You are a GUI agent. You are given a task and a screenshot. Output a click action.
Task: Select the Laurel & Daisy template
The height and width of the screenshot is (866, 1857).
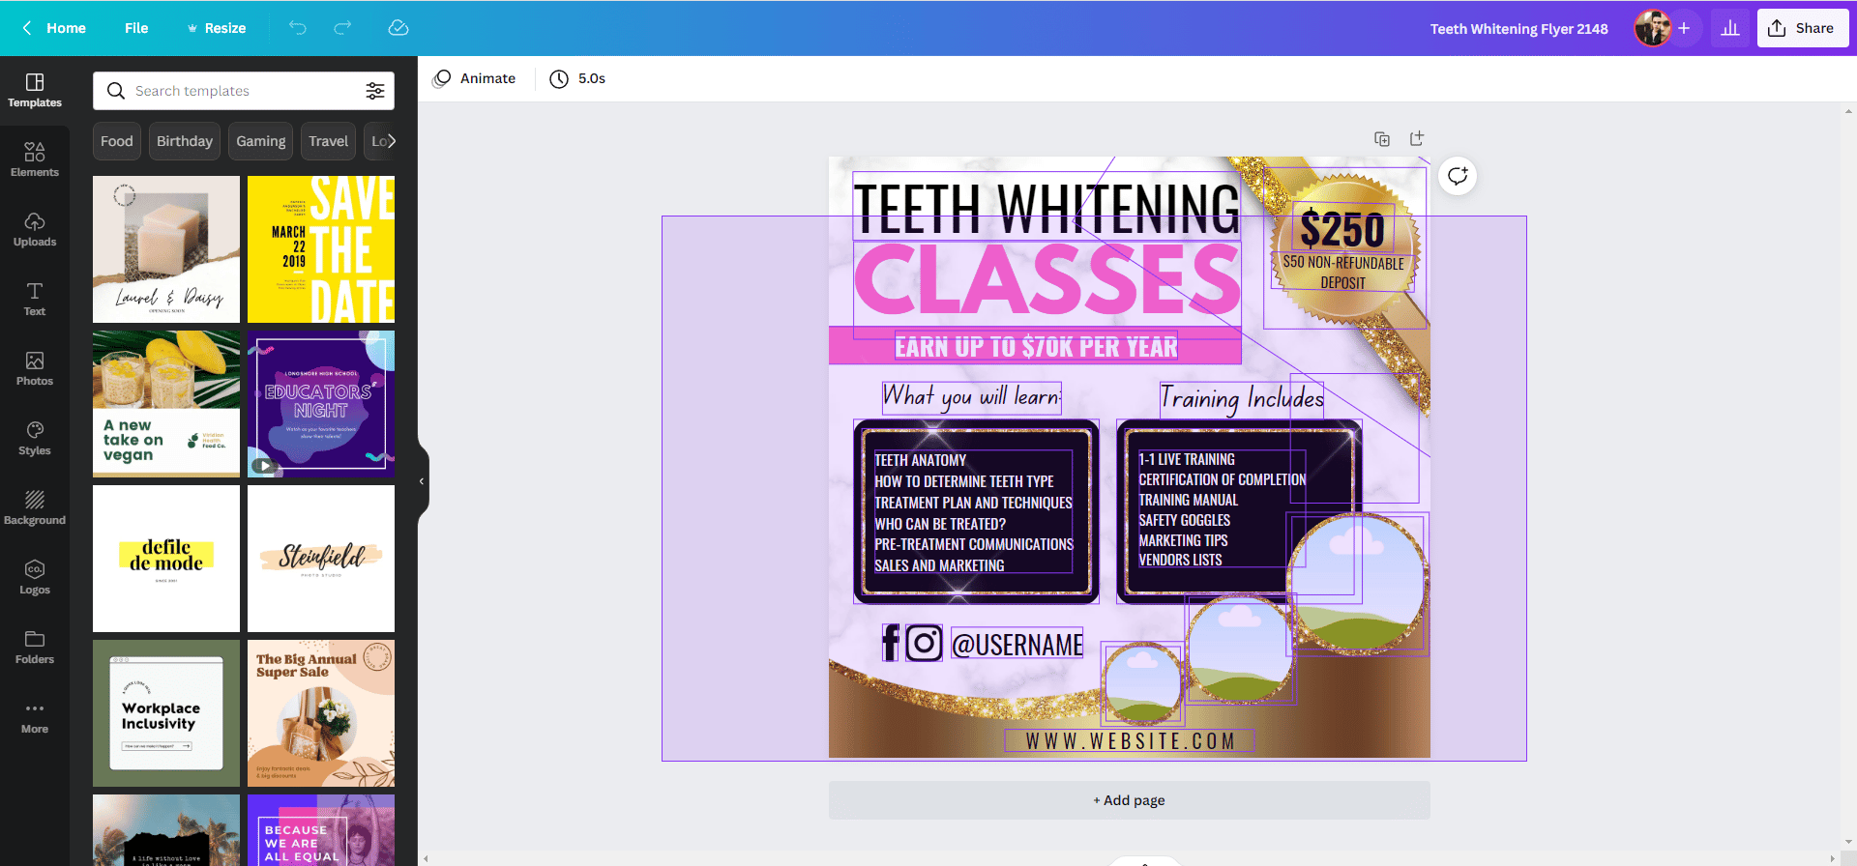pos(166,249)
